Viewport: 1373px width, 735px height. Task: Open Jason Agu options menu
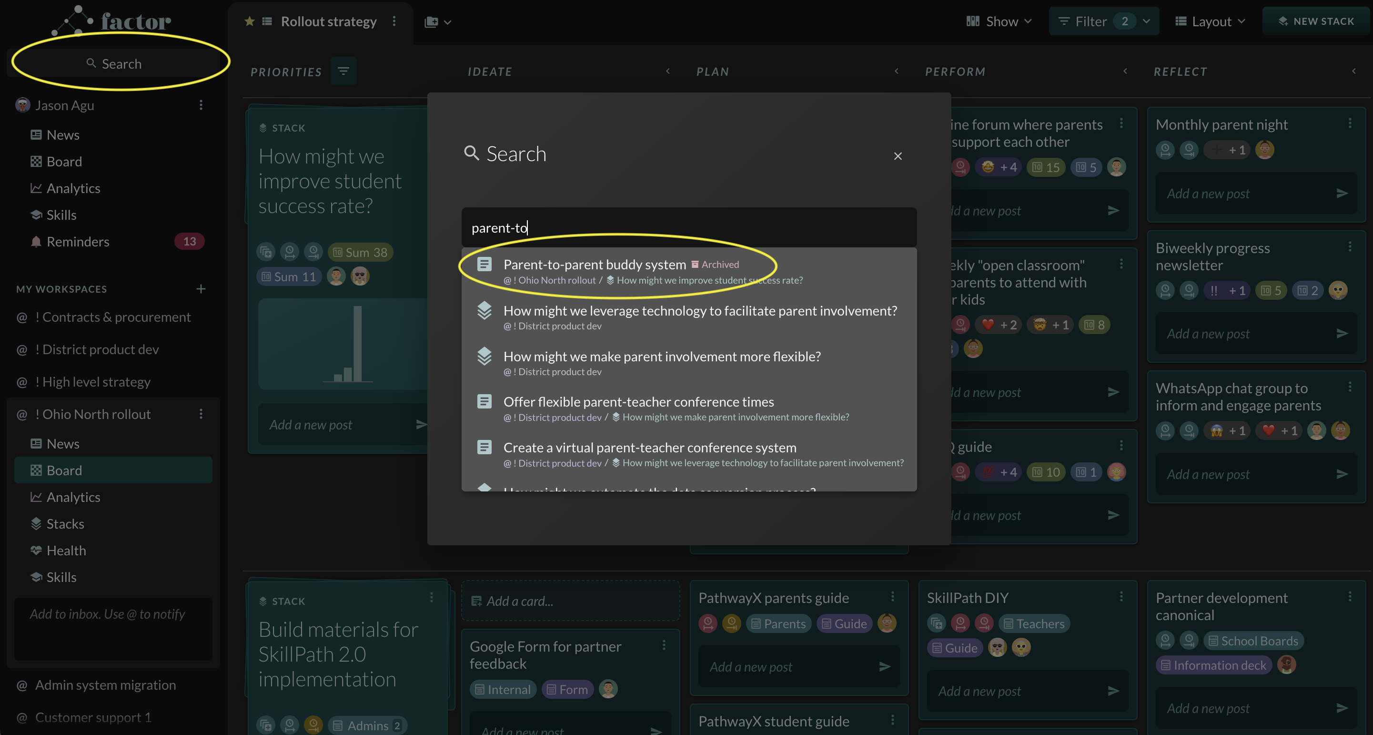(201, 106)
